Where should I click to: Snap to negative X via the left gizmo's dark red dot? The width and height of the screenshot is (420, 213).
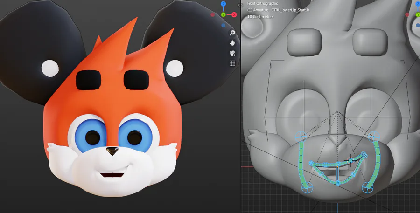213,15
